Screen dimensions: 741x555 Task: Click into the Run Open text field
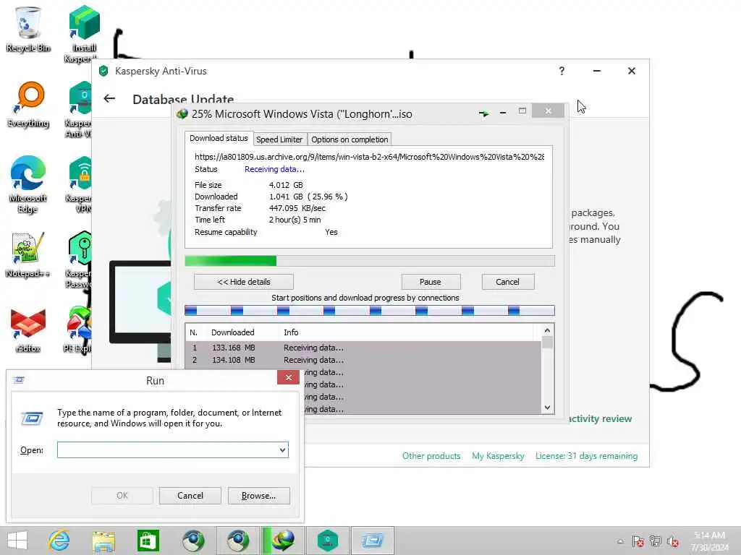[168, 449]
